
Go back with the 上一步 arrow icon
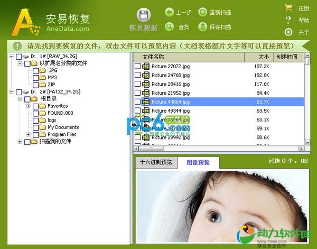tap(169, 12)
